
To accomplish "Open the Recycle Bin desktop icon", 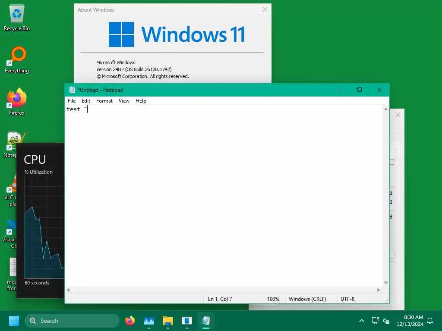I will (17, 17).
